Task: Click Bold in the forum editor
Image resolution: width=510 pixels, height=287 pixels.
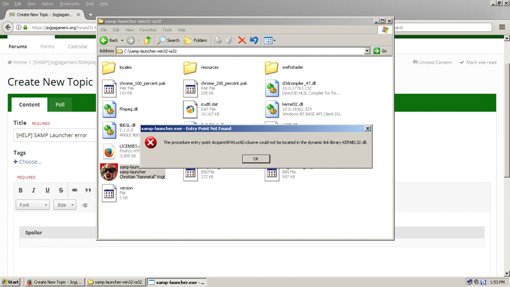Action: [x=20, y=191]
